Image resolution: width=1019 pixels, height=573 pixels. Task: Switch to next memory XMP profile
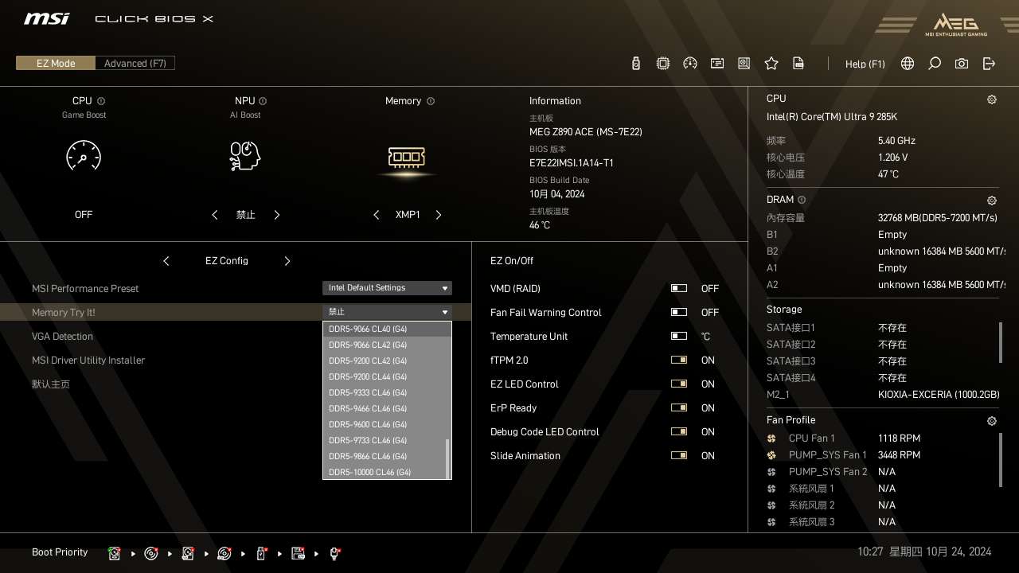[439, 215]
